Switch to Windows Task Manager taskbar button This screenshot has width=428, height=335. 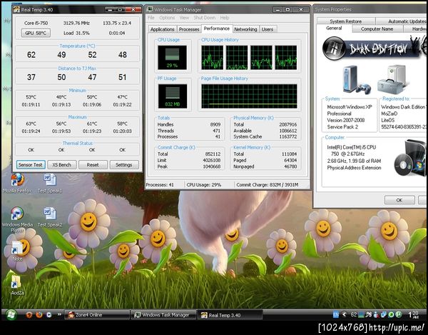point(163,315)
